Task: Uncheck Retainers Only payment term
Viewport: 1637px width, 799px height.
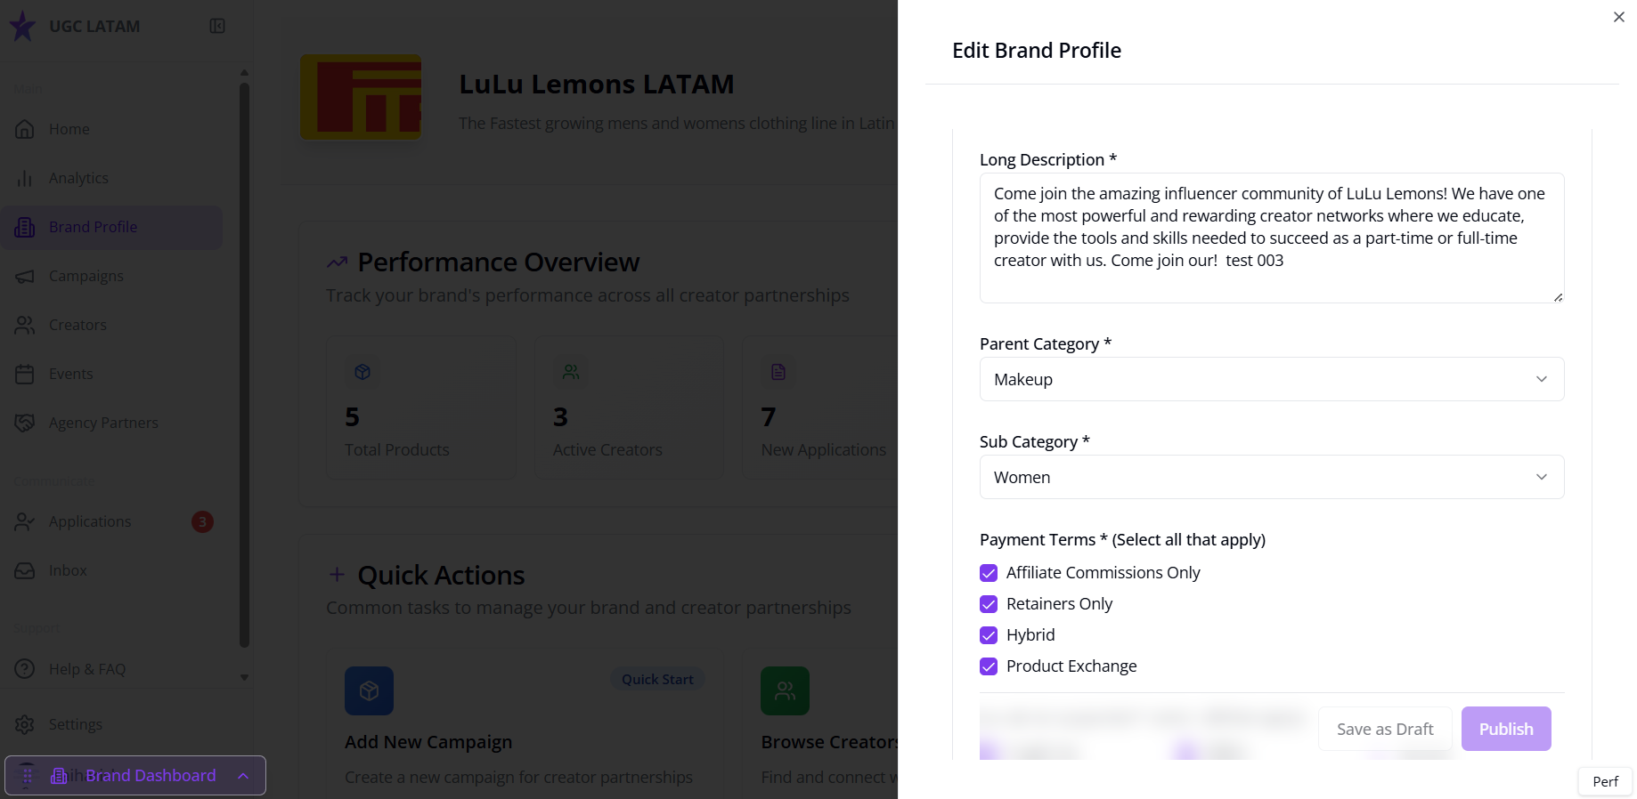Action: (989, 604)
